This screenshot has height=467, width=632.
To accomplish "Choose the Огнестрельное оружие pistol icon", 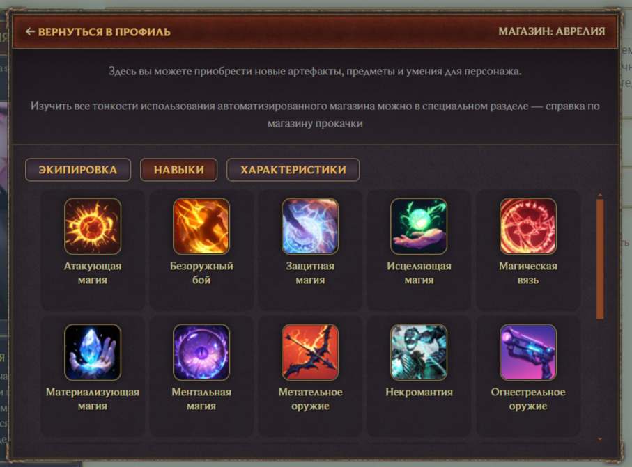I will (528, 352).
